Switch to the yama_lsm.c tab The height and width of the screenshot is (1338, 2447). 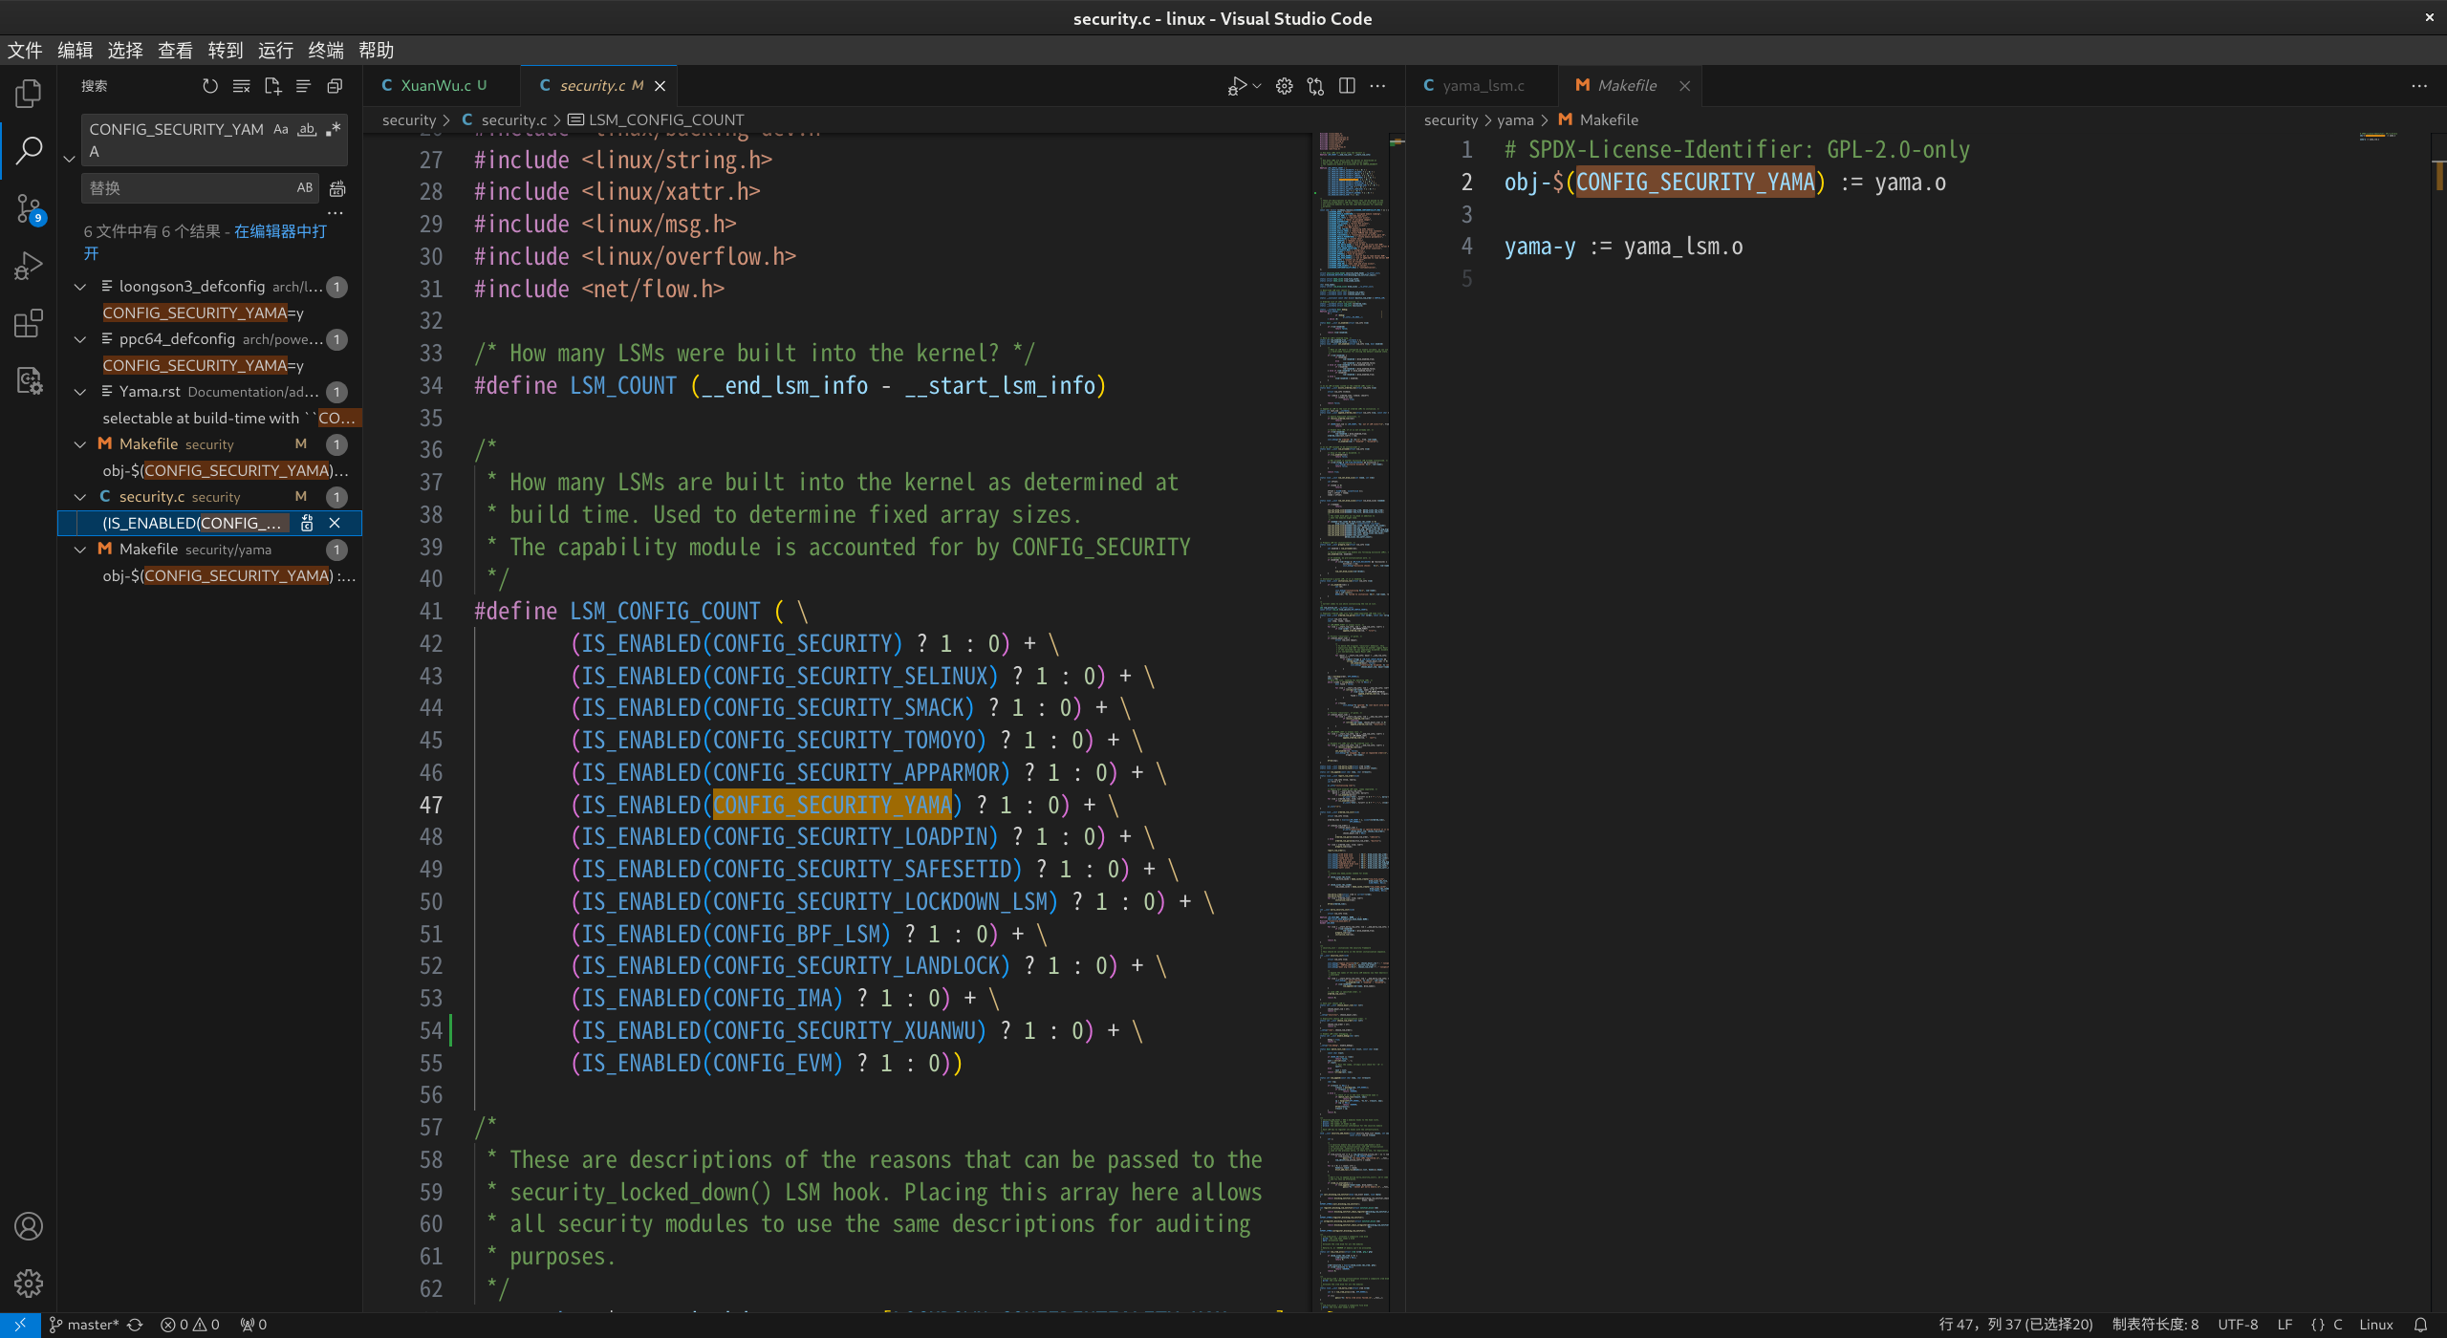(x=1483, y=85)
